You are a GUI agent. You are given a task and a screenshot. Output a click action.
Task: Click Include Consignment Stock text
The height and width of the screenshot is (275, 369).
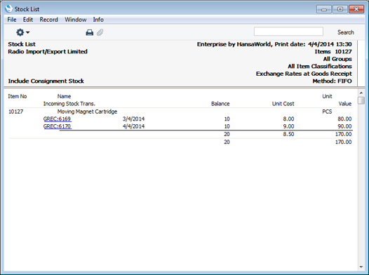pyautogui.click(x=46, y=81)
